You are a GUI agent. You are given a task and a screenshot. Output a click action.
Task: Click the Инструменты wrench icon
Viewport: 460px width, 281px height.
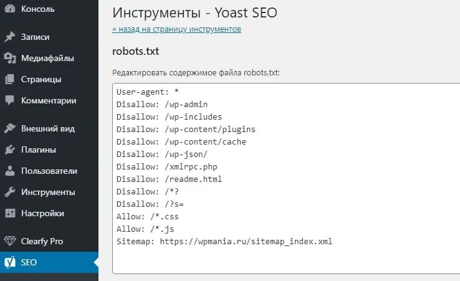(x=9, y=192)
